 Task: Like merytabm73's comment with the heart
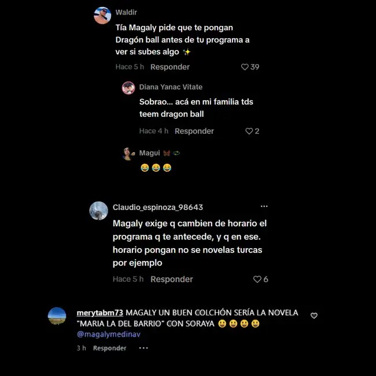point(314,316)
